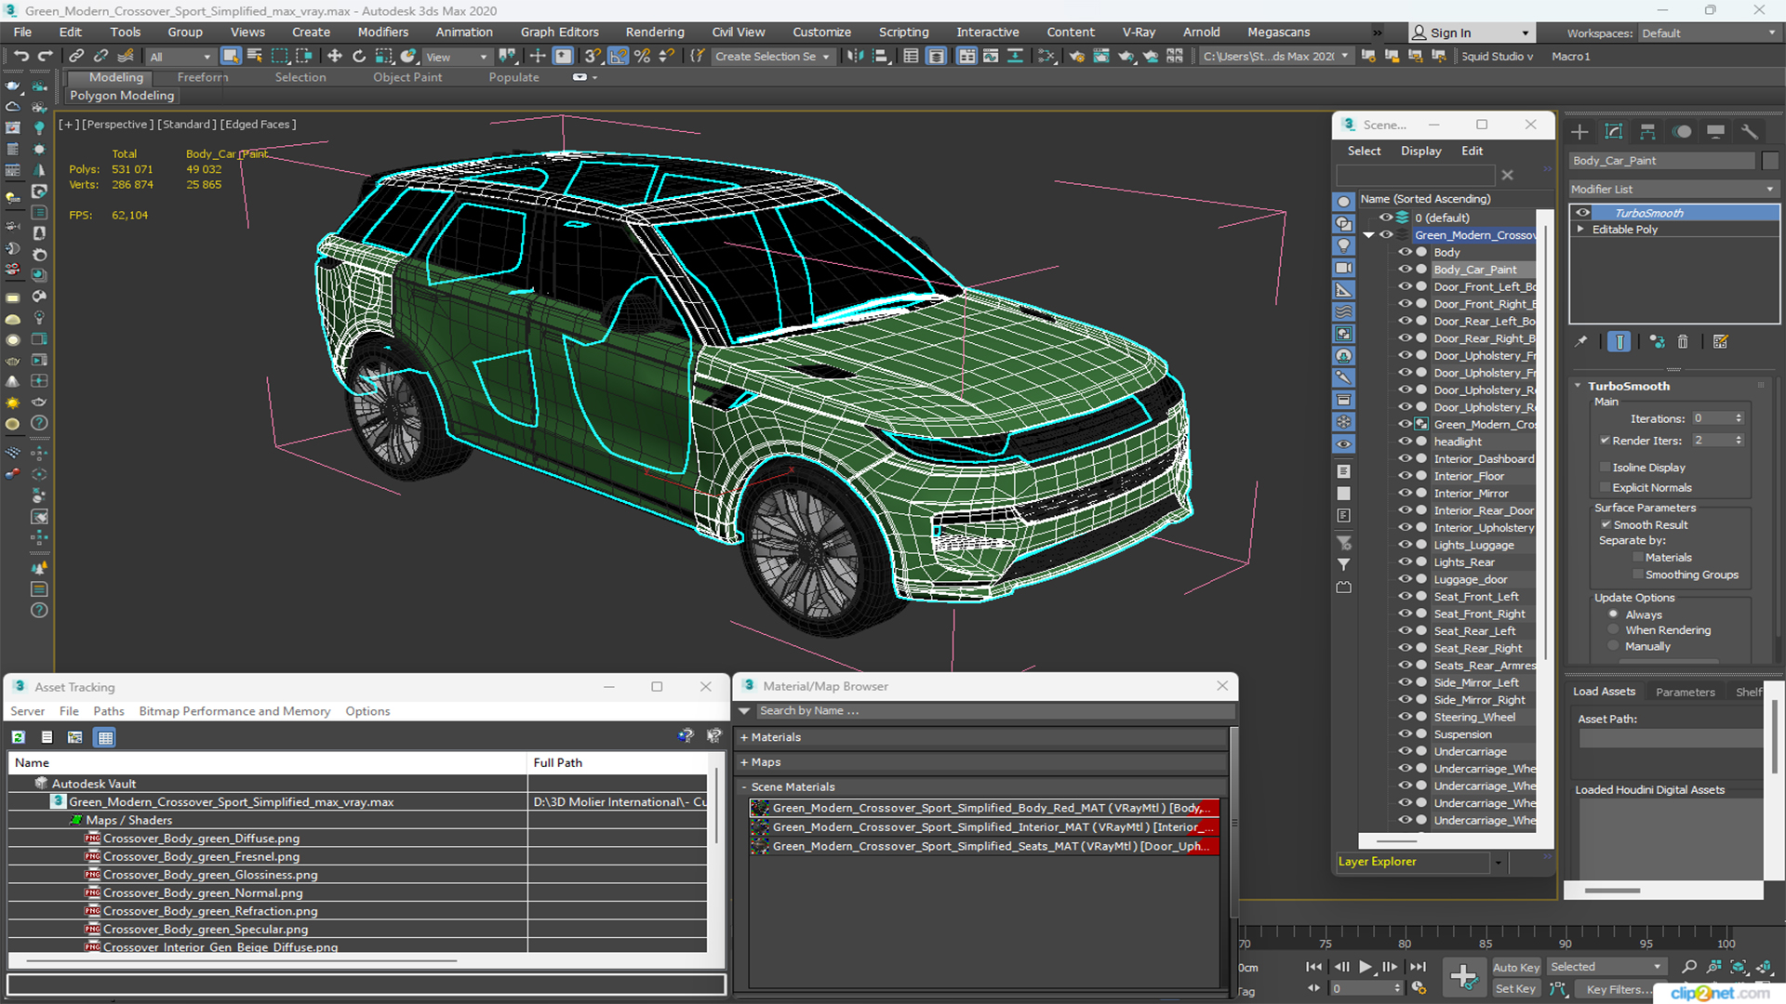Open the Create tab plus icon in Command Panel
1786x1004 pixels.
point(1579,131)
